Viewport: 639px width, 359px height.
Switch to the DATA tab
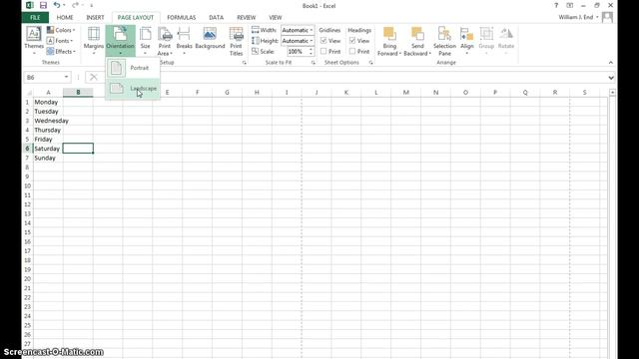[216, 18]
